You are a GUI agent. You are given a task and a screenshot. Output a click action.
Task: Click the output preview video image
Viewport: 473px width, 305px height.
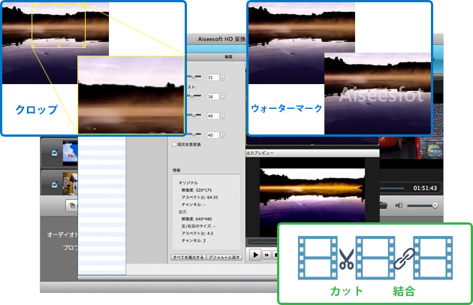pyautogui.click(x=311, y=199)
